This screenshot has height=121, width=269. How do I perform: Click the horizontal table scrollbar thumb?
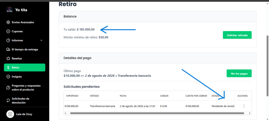pos(157,113)
